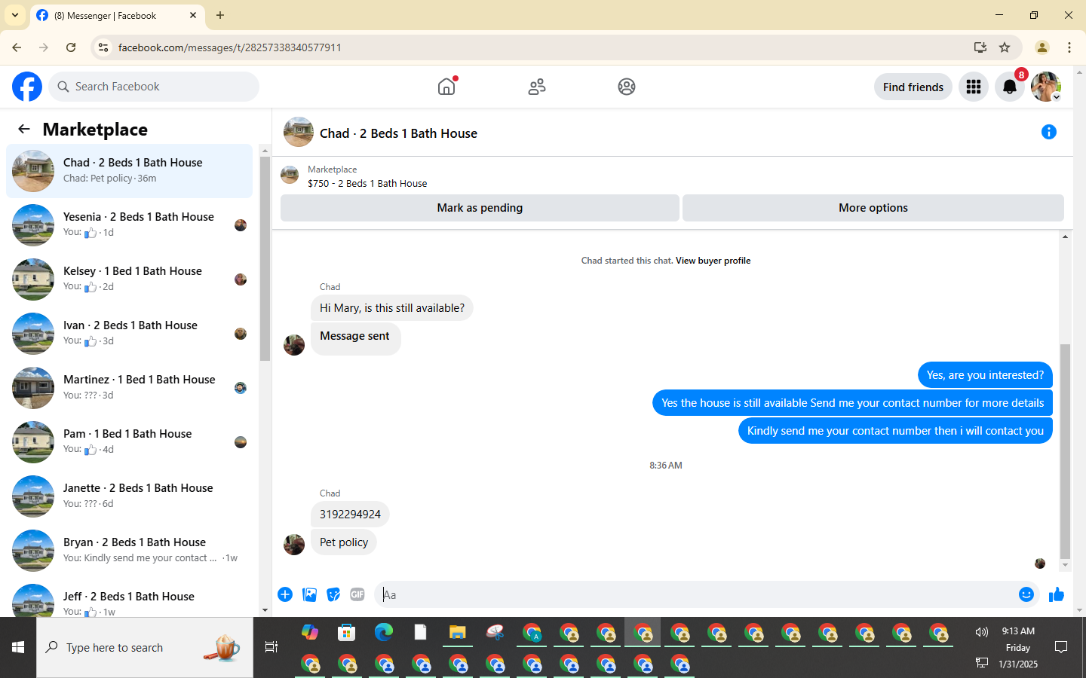
Task: Choose a sticker from the composer
Action: pyautogui.click(x=333, y=594)
